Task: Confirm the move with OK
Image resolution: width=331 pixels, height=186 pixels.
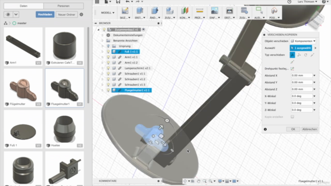Action: (x=293, y=129)
